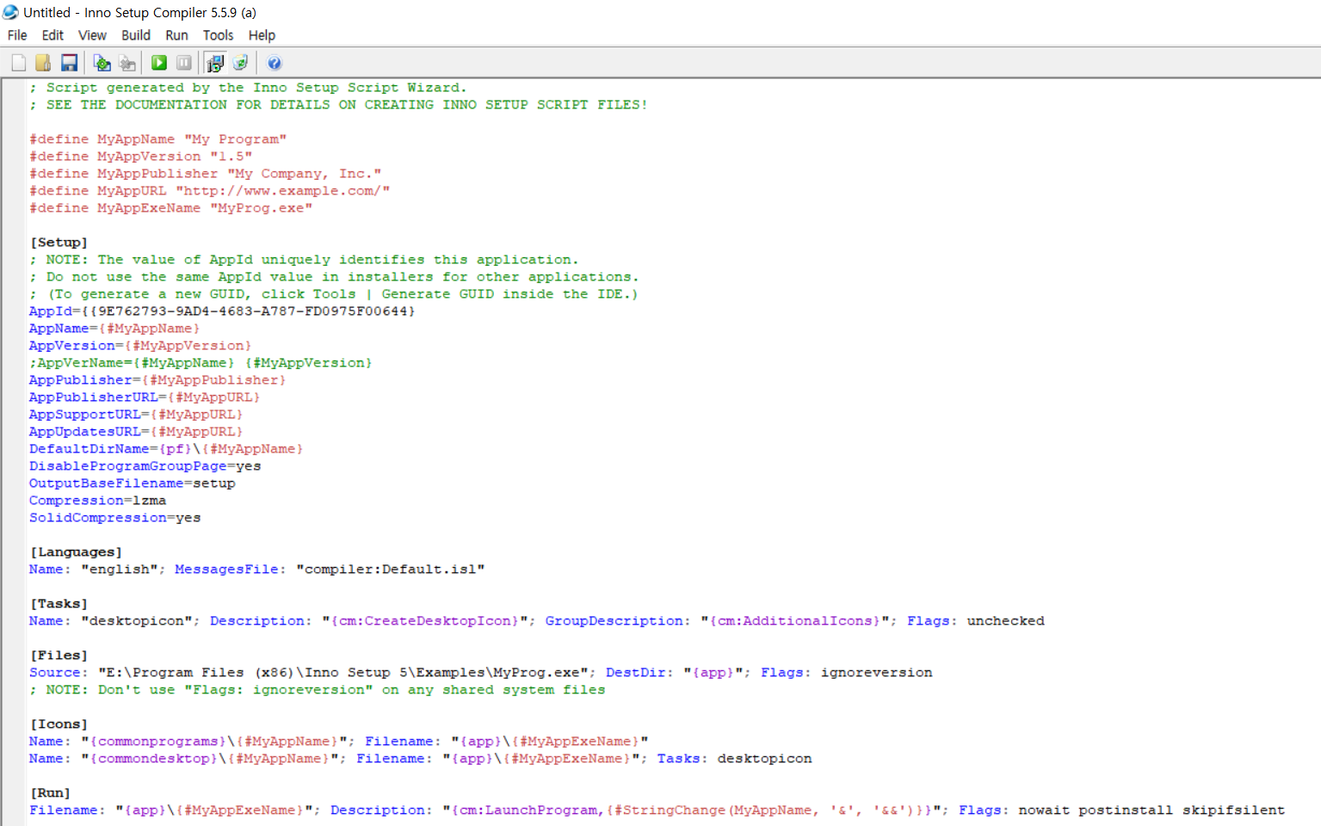Click the AppSupportURL directive line
Viewport: 1321px width, 826px height.
(x=136, y=415)
